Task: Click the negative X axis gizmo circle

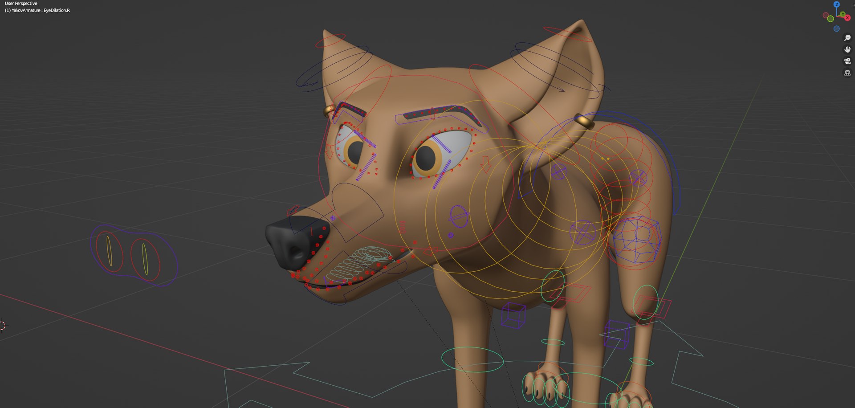Action: (826, 15)
